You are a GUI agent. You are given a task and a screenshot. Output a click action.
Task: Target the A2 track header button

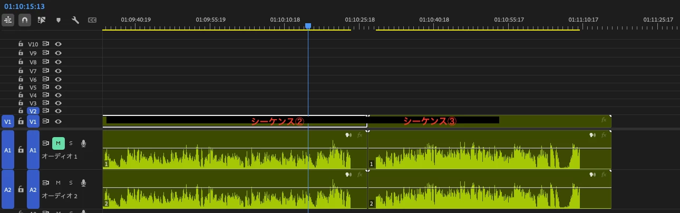(33, 189)
